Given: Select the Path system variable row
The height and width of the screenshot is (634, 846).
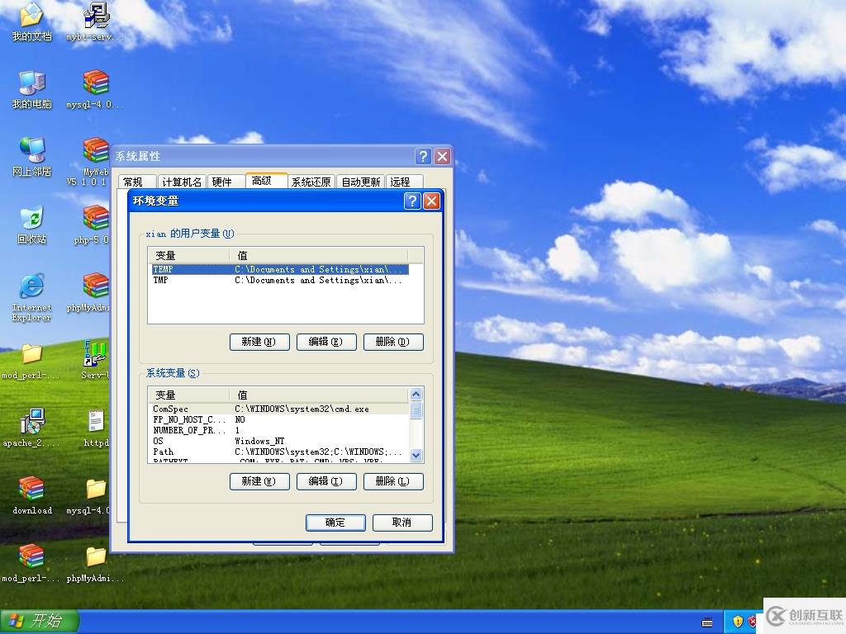Looking at the screenshot, I should tap(279, 452).
